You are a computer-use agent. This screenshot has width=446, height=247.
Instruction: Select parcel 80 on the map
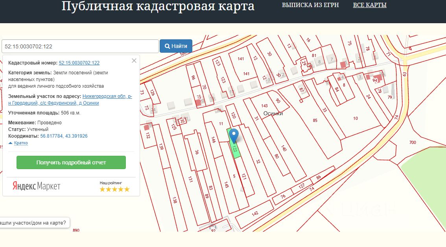tap(276, 156)
